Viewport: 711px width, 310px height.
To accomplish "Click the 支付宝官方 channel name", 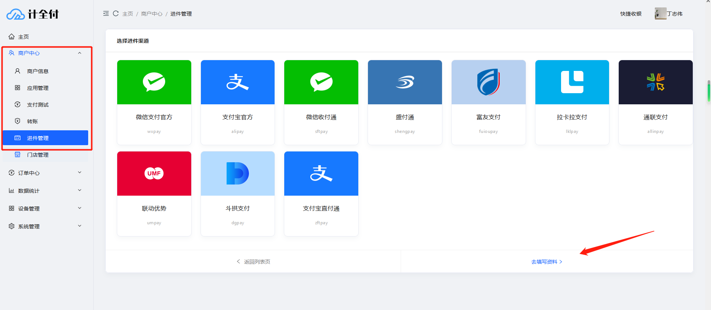I will click(x=238, y=117).
